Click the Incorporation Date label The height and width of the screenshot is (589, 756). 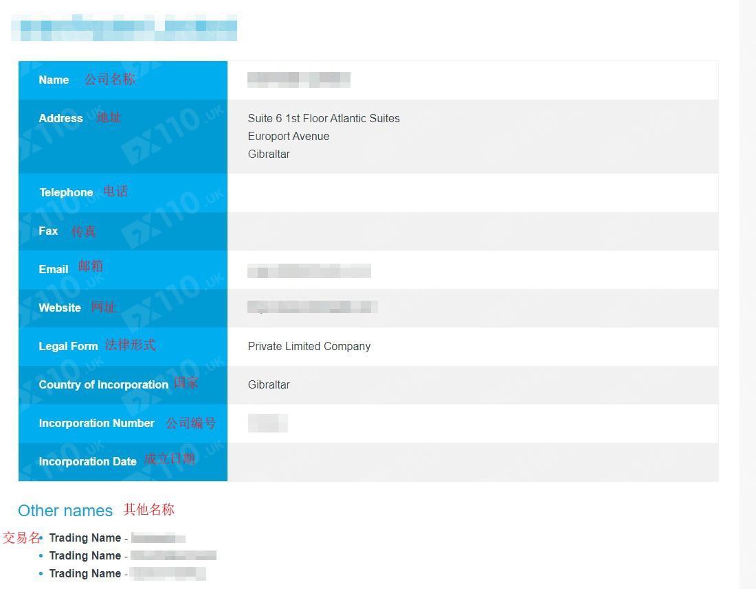pyautogui.click(x=88, y=462)
